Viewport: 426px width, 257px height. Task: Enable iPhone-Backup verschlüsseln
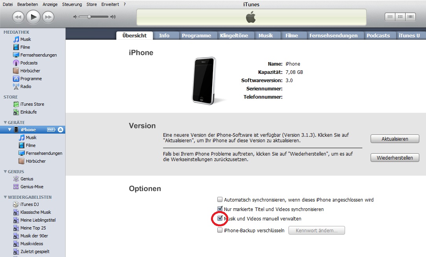[x=220, y=230]
